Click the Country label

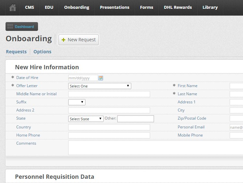coord(24,127)
